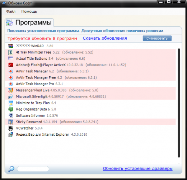187x180 pixels.
Task: Switch to the Программы tab
Action: pyautogui.click(x=29, y=22)
